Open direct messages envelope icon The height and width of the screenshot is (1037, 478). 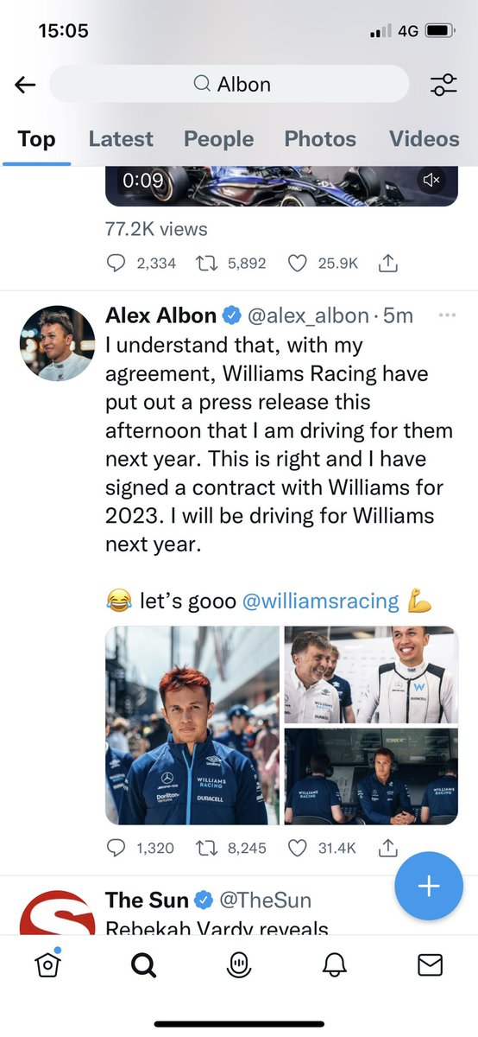pos(430,966)
